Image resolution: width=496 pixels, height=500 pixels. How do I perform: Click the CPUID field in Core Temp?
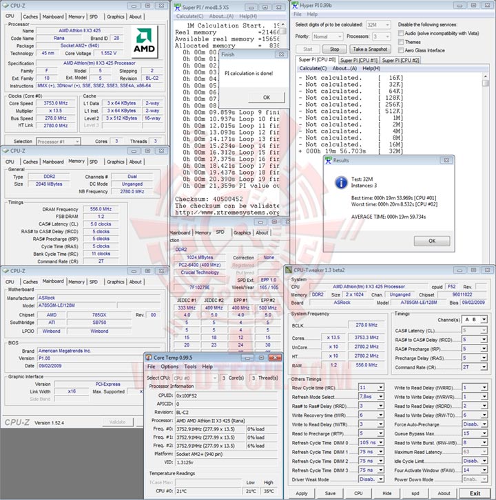(226, 395)
